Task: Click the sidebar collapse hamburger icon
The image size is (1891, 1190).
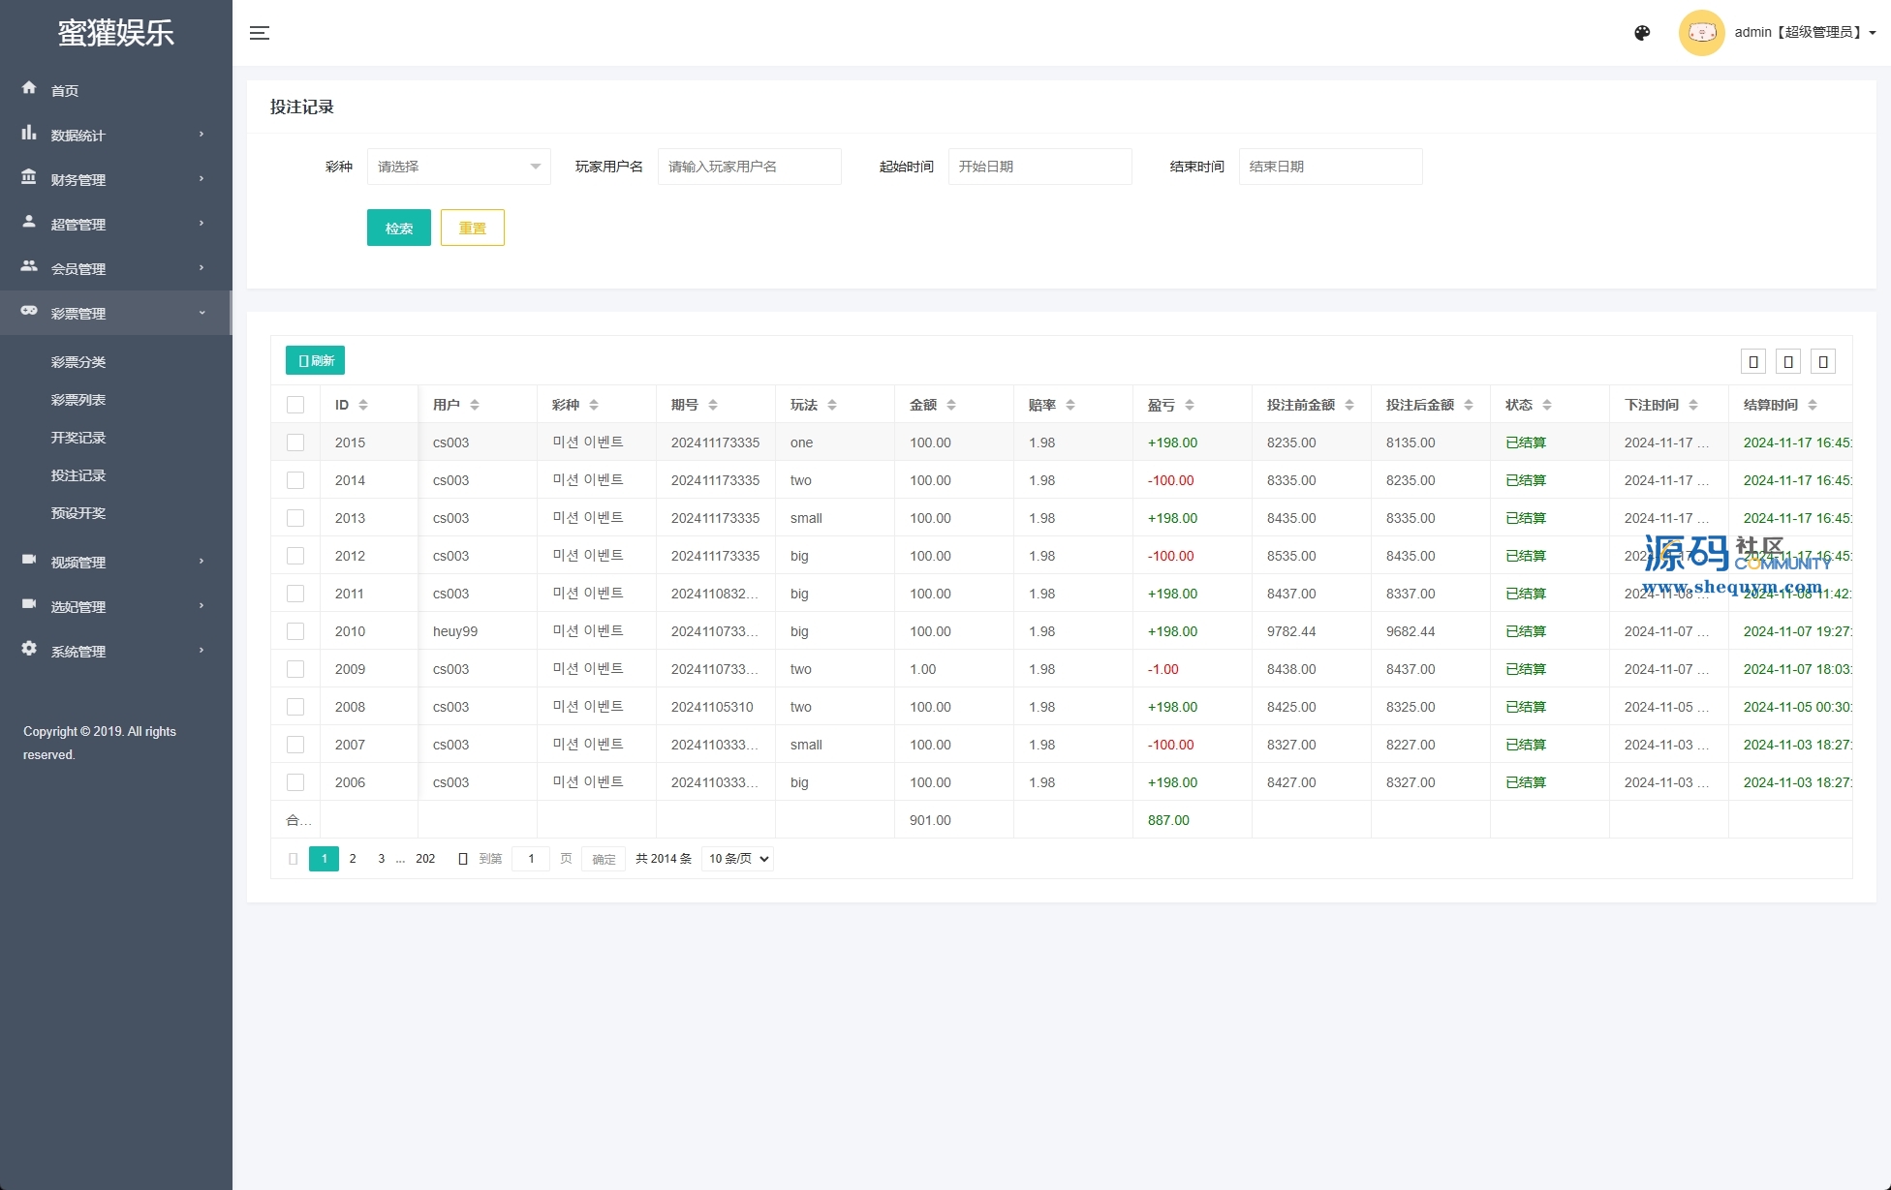Action: click(260, 33)
